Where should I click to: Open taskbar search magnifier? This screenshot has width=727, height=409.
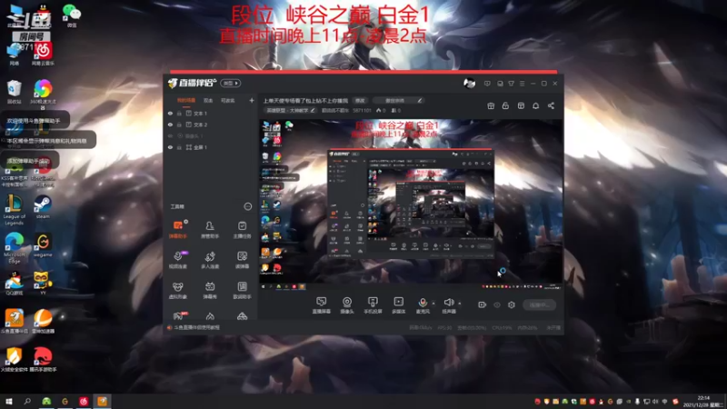[27, 401]
